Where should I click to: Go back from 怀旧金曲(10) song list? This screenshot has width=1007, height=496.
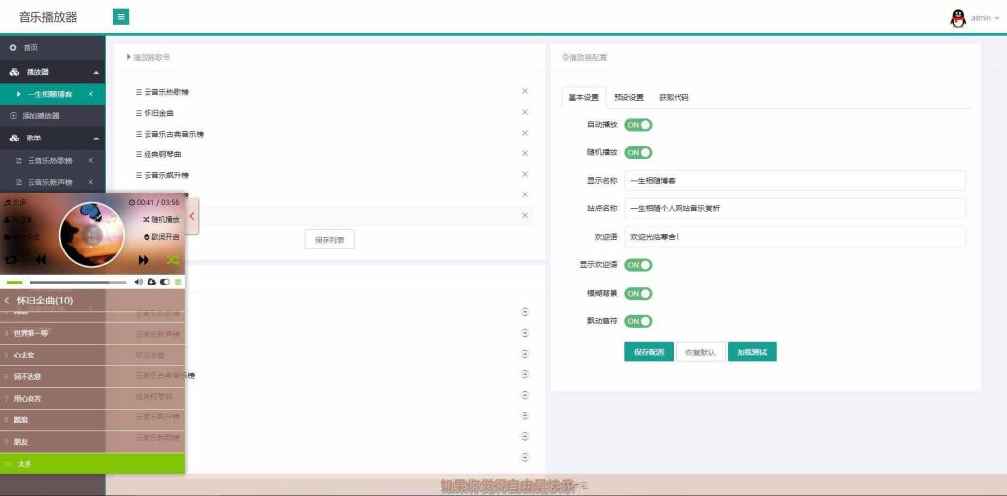pos(7,301)
